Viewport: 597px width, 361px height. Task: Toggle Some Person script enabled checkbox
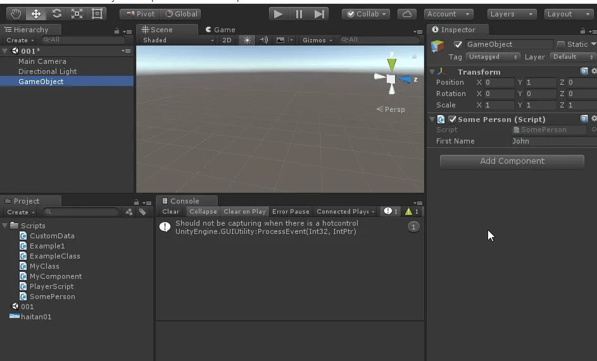(x=452, y=119)
